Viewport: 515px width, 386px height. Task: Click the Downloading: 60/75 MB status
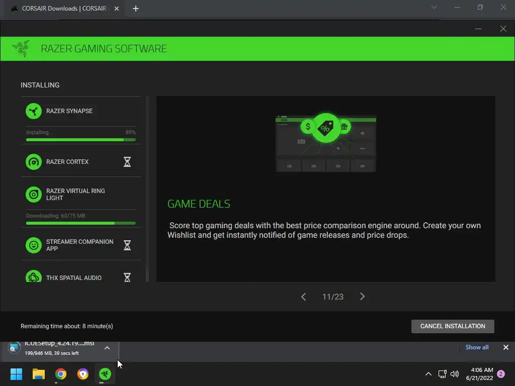pyautogui.click(x=55, y=216)
